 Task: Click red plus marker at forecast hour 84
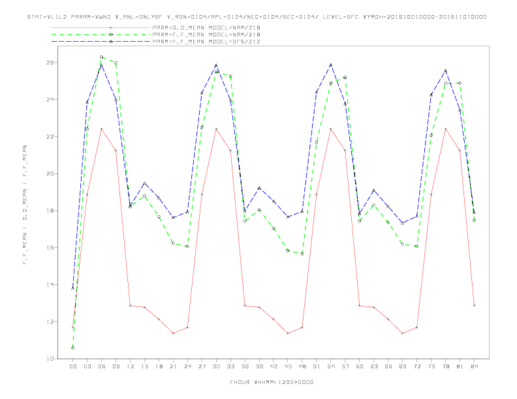(x=474, y=306)
